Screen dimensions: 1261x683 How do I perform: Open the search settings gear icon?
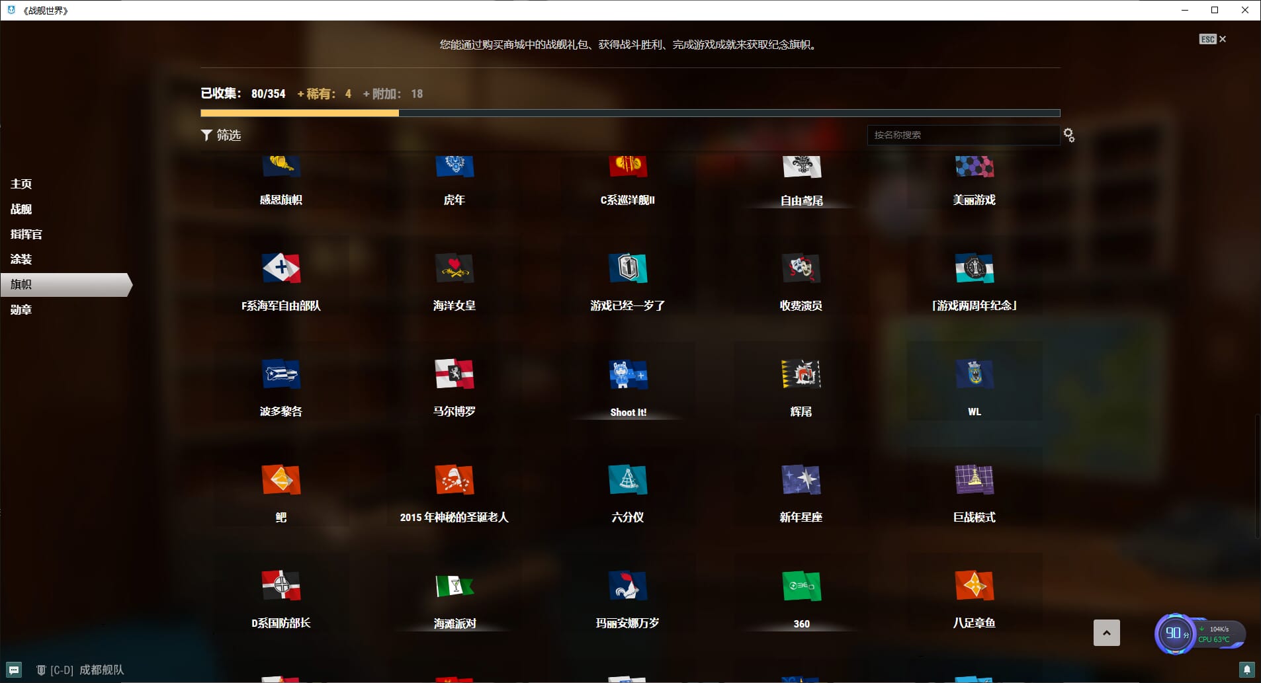coord(1068,136)
